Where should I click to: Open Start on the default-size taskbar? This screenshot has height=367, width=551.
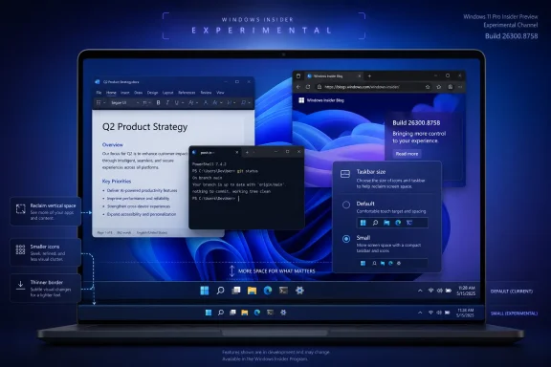point(205,291)
